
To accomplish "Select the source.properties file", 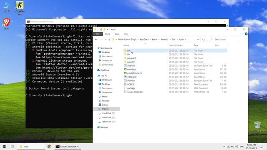I will [x=135, y=92].
